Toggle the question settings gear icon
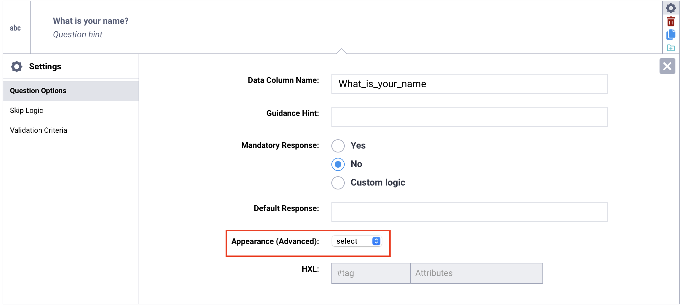The image size is (685, 307). click(670, 8)
